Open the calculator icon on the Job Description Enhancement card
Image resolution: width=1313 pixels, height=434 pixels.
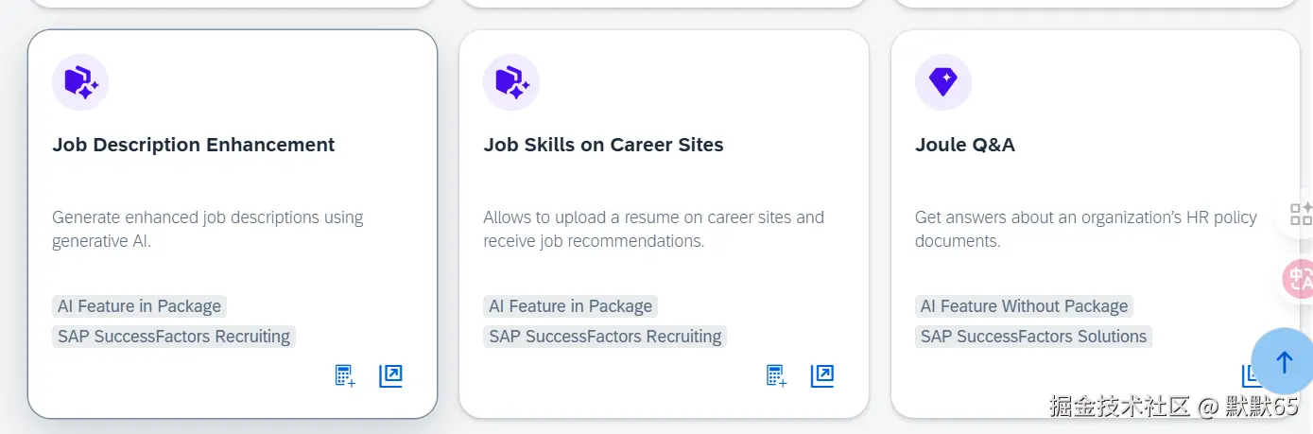click(345, 376)
